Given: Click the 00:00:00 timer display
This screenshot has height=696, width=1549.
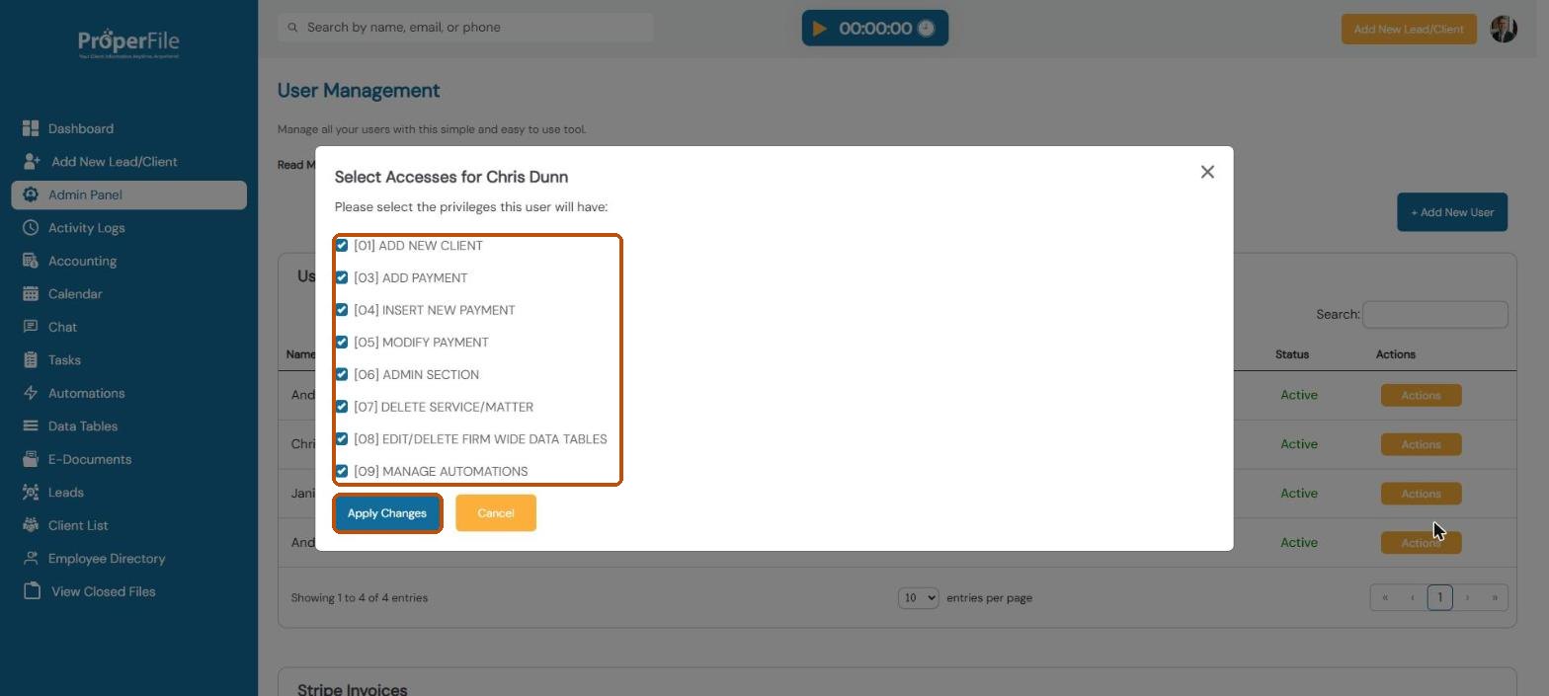Looking at the screenshot, I should click(875, 29).
